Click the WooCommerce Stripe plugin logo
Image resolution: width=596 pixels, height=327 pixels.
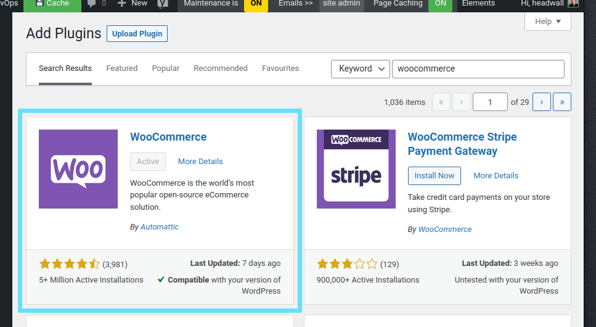[356, 169]
